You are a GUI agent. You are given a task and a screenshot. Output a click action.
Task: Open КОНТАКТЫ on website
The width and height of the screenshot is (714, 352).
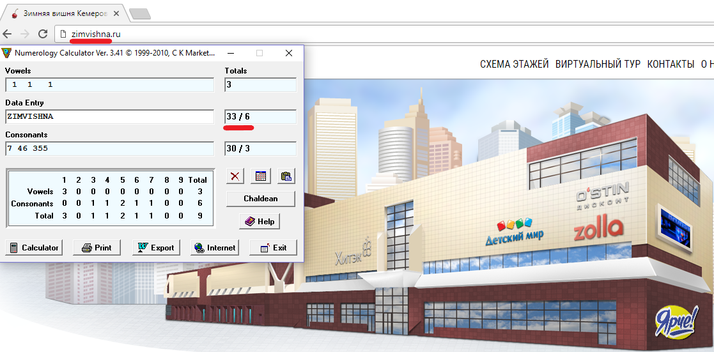pos(671,65)
